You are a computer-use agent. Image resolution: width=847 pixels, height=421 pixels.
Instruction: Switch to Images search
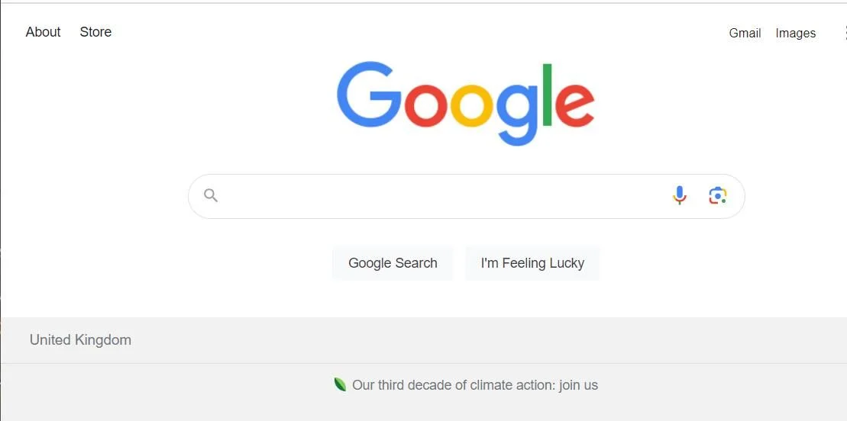coord(796,33)
